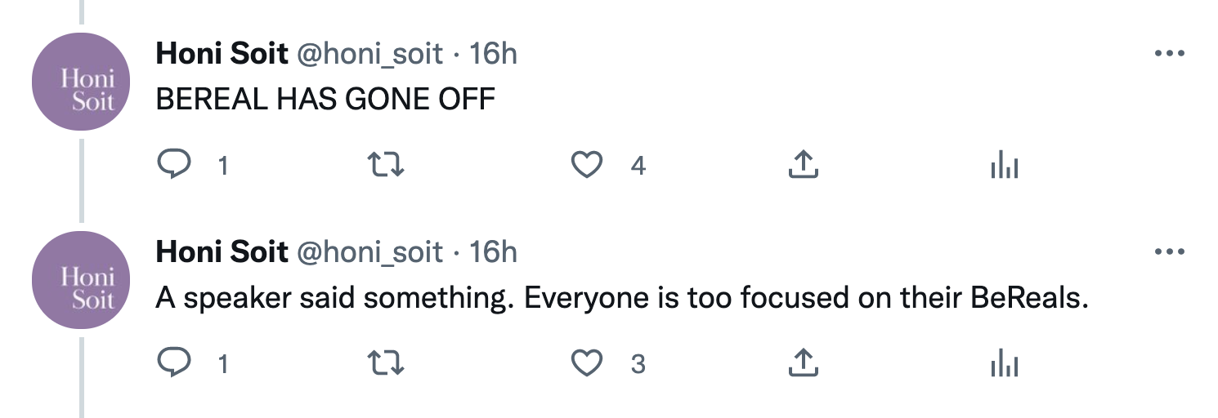Click the 16h timestamp on second tweet
The width and height of the screenshot is (1218, 418).
tap(494, 251)
